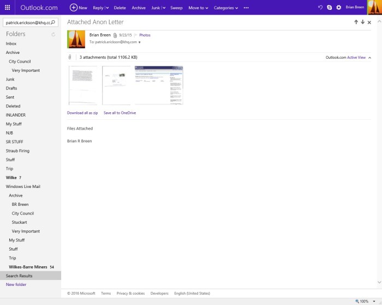
Task: Open the Skype icon in the header
Action: 330,8
